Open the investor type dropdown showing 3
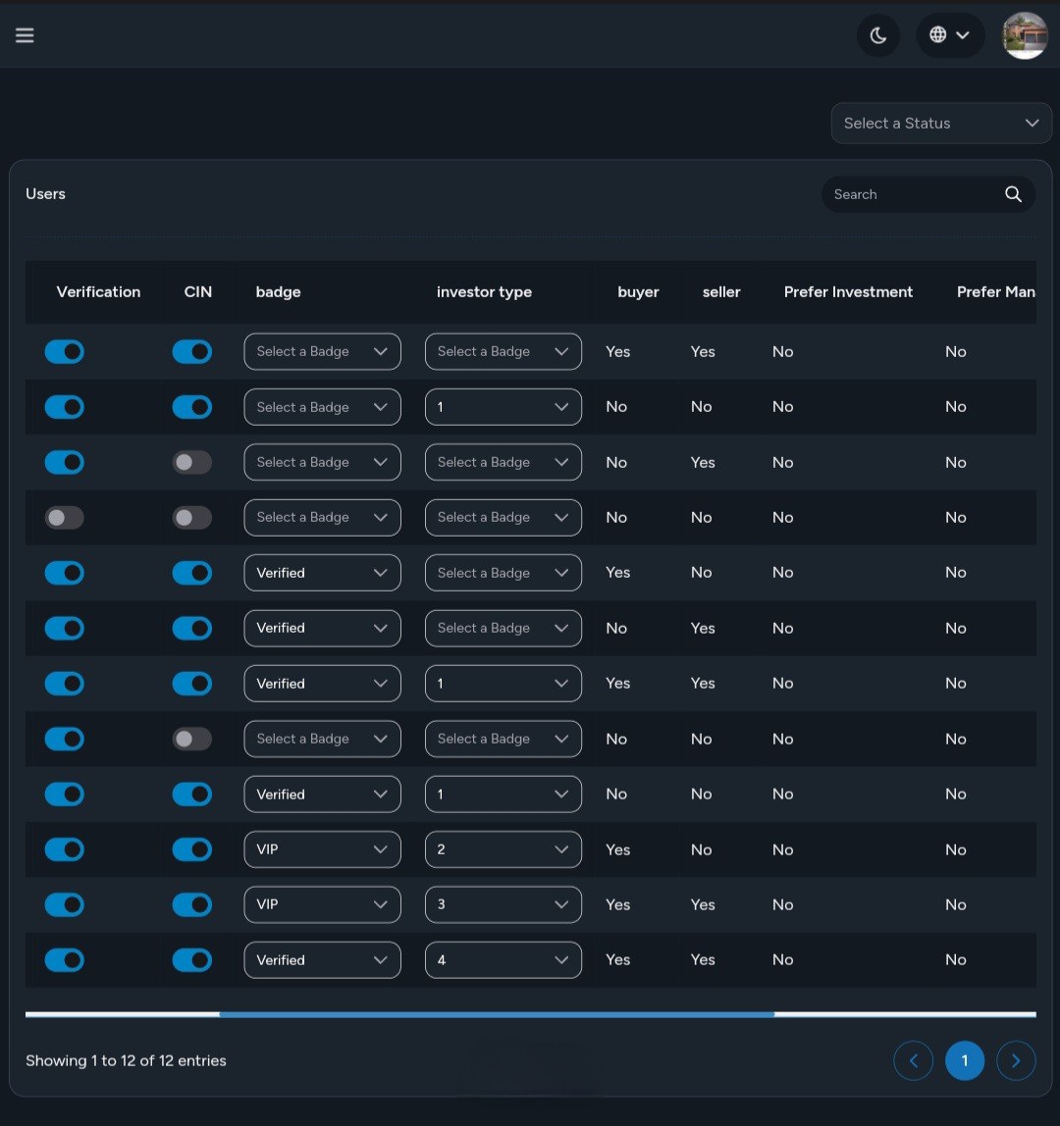The image size is (1060, 1126). pos(503,904)
